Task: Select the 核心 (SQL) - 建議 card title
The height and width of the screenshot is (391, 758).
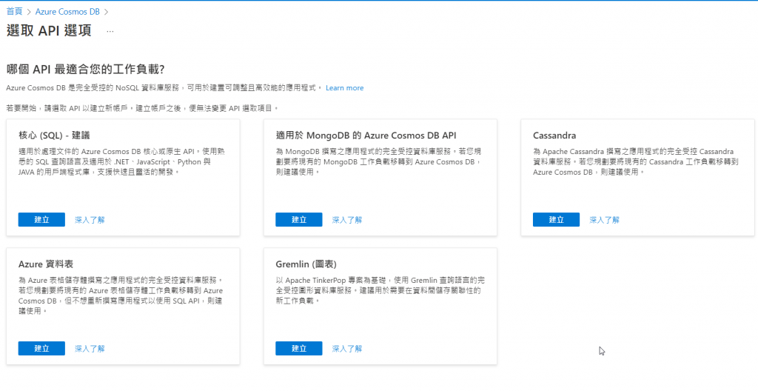Action: (54, 136)
